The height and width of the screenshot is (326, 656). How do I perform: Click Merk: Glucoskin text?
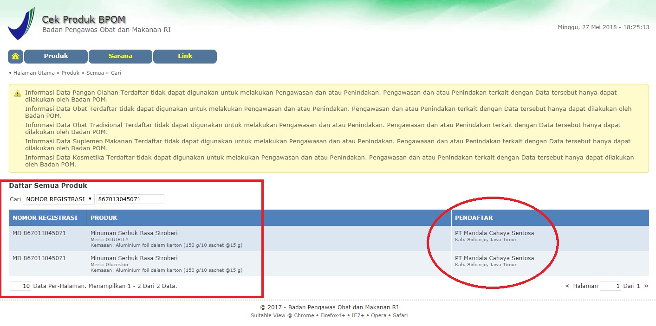[109, 264]
